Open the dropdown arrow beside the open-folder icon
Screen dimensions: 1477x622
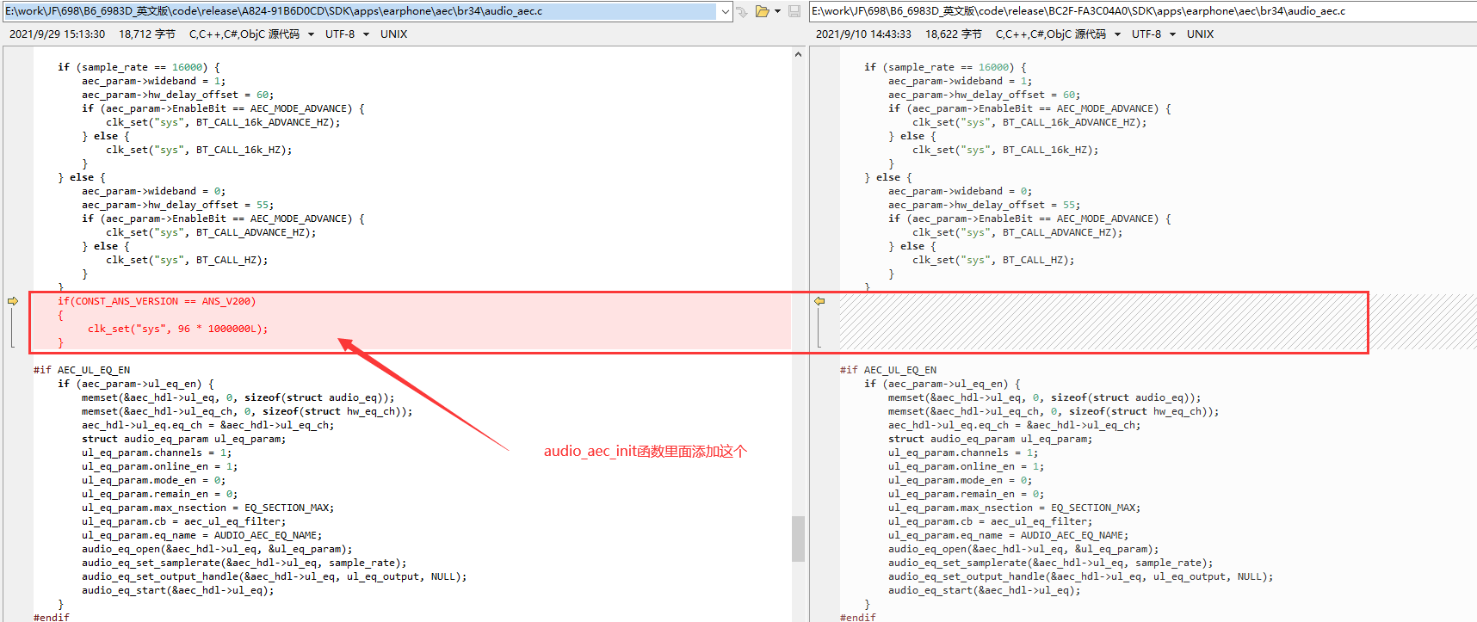[x=778, y=11]
